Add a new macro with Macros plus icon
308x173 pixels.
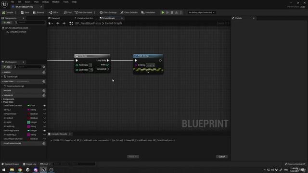[x=44, y=91]
